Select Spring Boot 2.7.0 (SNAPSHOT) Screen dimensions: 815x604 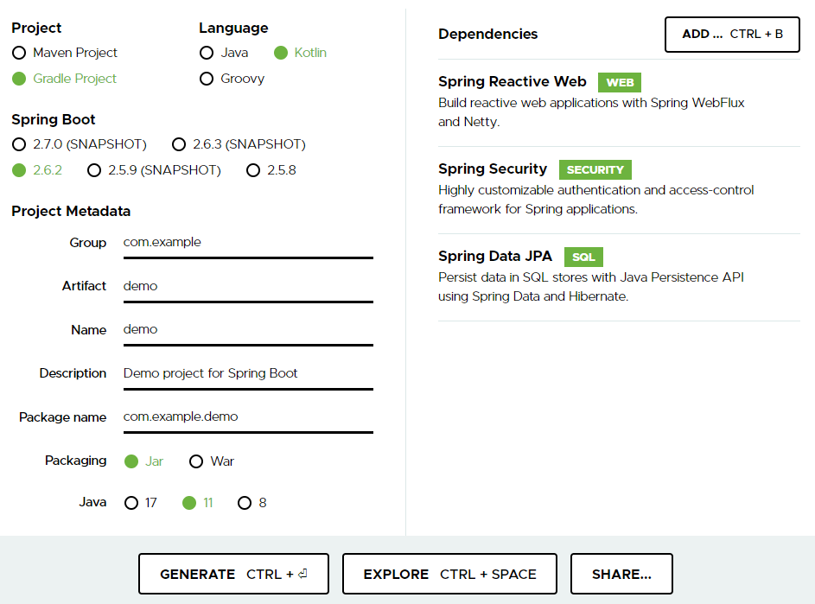tap(19, 144)
